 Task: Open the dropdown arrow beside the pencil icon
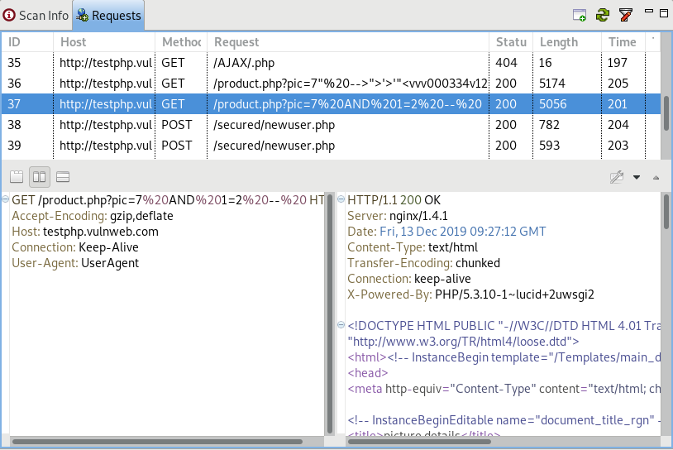(637, 177)
